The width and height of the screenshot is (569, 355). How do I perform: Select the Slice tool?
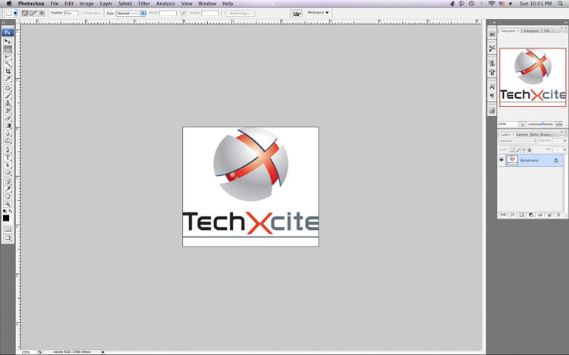pyautogui.click(x=8, y=79)
